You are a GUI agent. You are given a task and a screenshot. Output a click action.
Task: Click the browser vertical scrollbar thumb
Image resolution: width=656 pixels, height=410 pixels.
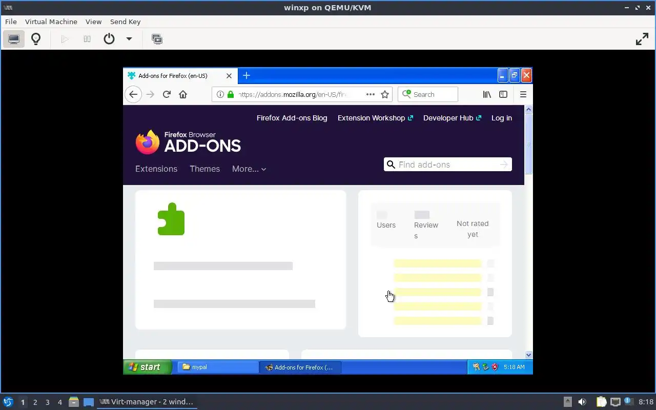(528, 144)
